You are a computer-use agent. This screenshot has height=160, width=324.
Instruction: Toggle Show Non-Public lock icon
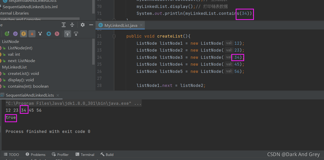coord(32,33)
